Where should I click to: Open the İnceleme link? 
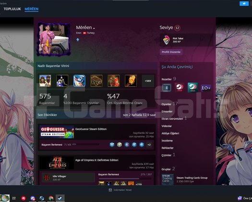coord(167,140)
